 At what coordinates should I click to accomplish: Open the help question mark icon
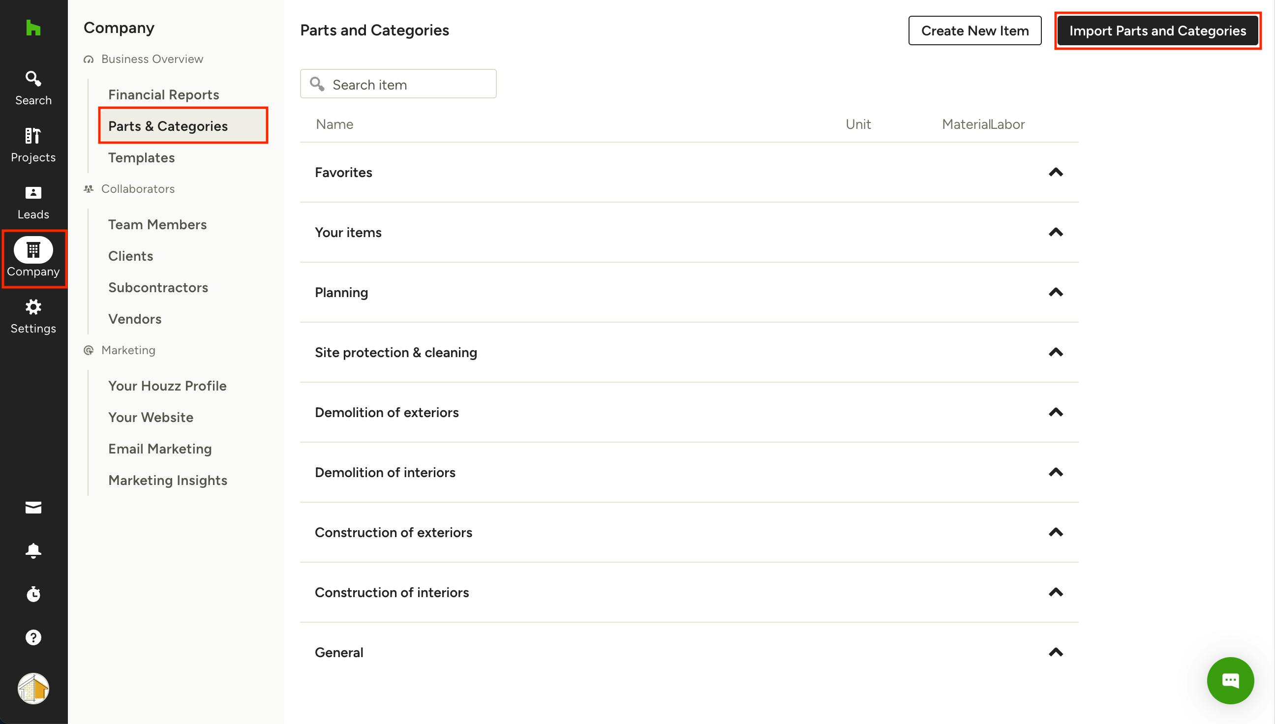point(33,637)
